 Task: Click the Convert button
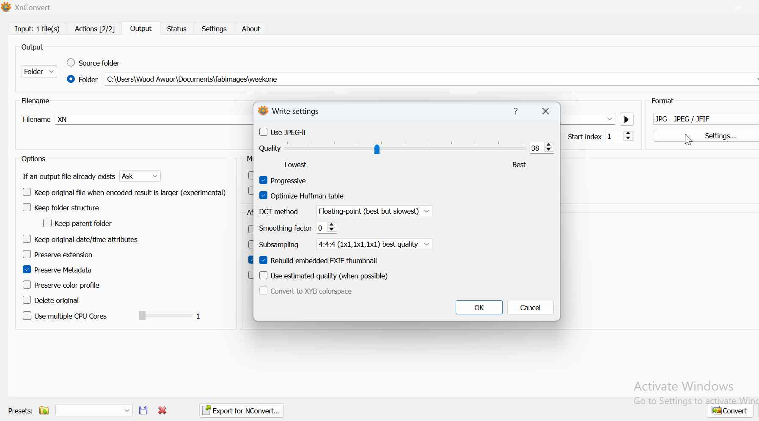click(730, 410)
